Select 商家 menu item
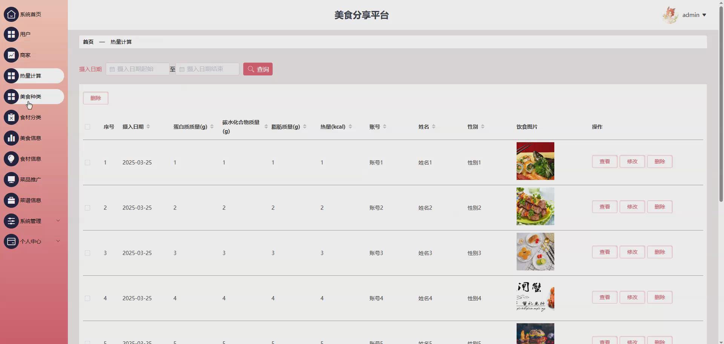Image resolution: width=724 pixels, height=344 pixels. (x=34, y=55)
